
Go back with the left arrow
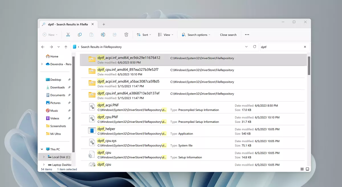[x=43, y=47]
